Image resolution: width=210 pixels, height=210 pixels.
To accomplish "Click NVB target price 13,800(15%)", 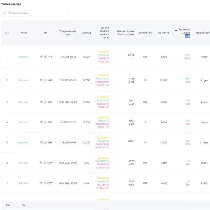I will click(x=103, y=58).
